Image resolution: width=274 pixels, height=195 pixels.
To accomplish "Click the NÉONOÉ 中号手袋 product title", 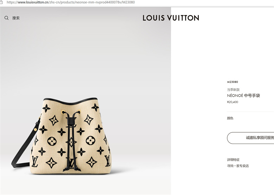I will (243, 96).
